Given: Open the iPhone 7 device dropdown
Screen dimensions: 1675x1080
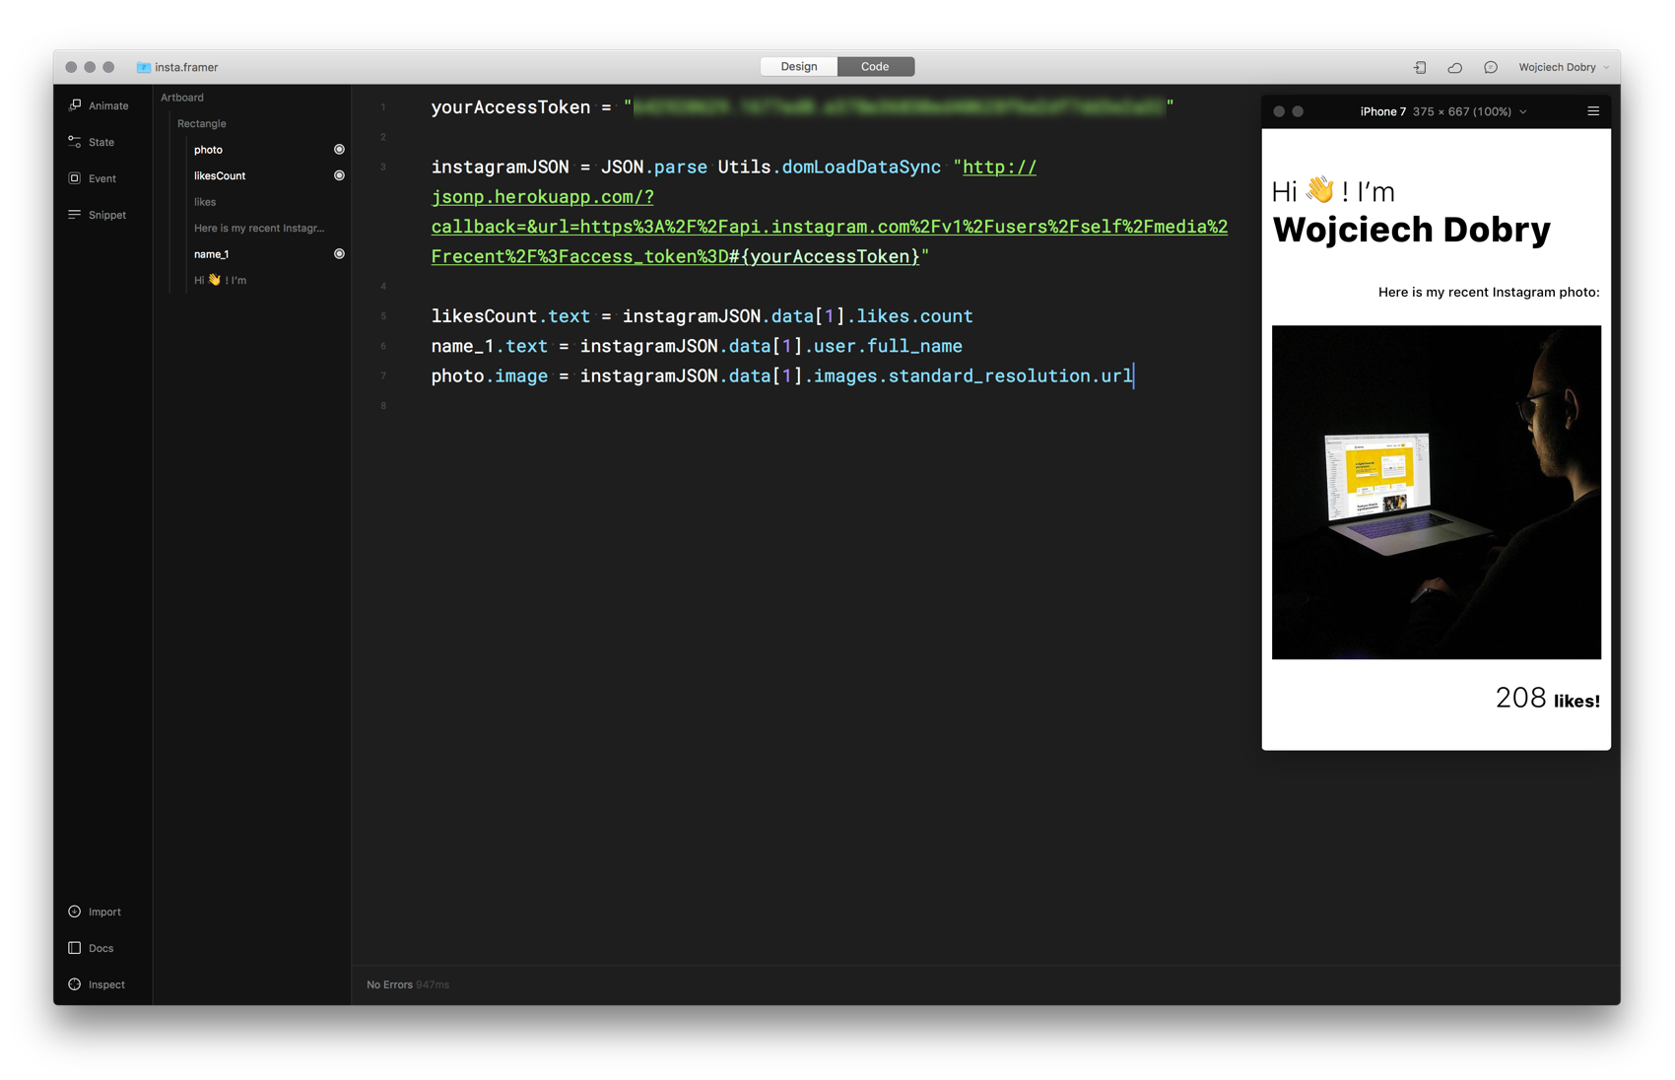Looking at the screenshot, I should click(x=1442, y=111).
